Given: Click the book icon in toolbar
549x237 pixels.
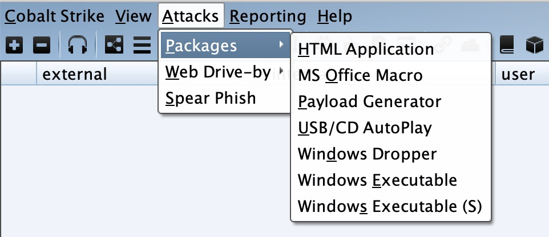Looking at the screenshot, I should point(506,46).
